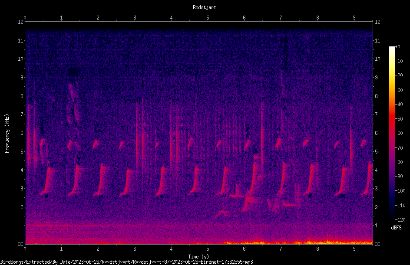Click the dBFS label under the color scale
This screenshot has height=265, width=410.
pos(396,228)
